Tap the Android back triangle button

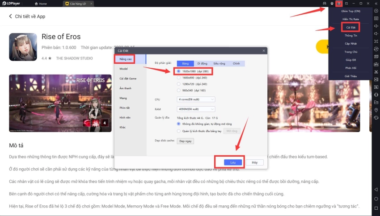(x=376, y=189)
